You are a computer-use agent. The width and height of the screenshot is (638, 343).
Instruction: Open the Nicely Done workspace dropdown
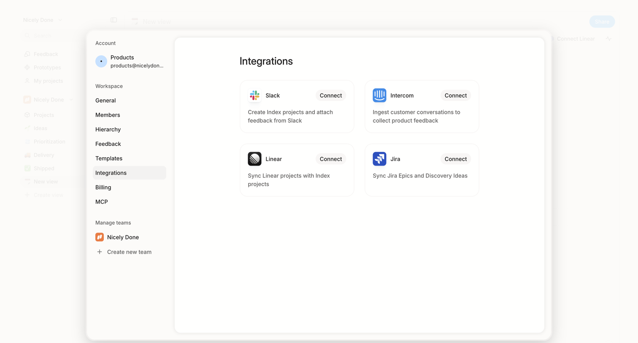coord(43,20)
